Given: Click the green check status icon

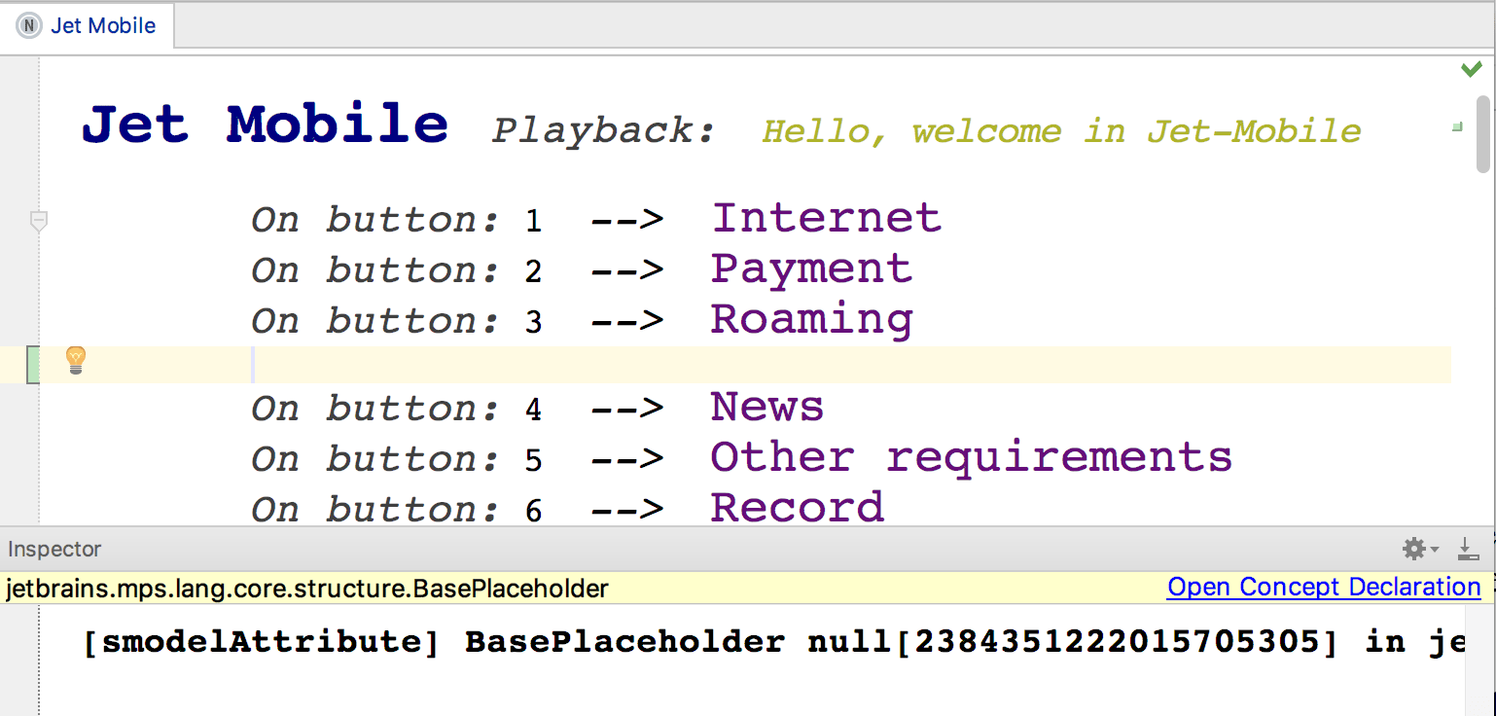Looking at the screenshot, I should pos(1471,69).
